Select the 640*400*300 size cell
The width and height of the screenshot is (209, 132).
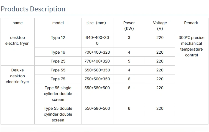point(97,41)
